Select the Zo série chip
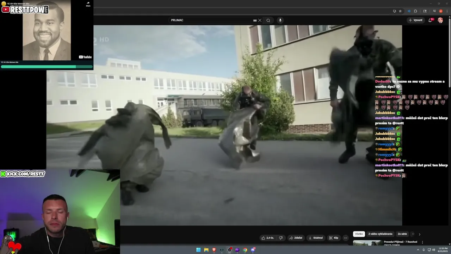Screen dimensions: 451x254 pos(402,234)
